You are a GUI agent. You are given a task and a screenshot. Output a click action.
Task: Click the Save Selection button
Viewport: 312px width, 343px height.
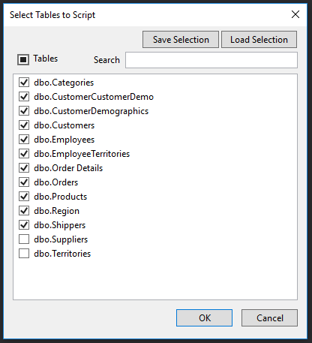[181, 40]
